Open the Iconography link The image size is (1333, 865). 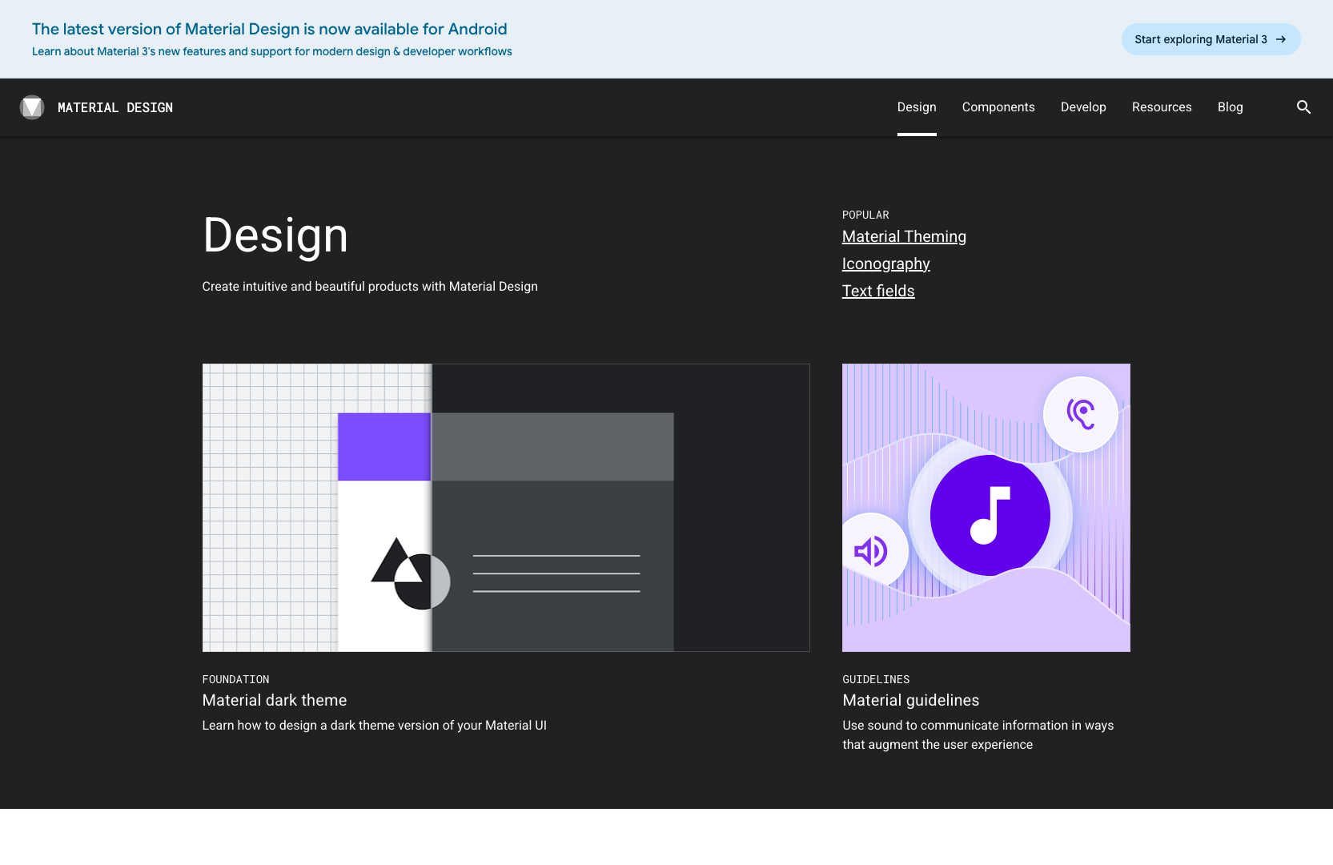[885, 264]
